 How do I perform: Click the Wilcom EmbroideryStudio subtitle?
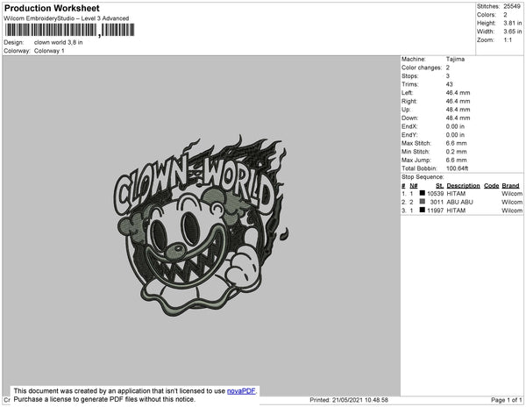(67, 18)
